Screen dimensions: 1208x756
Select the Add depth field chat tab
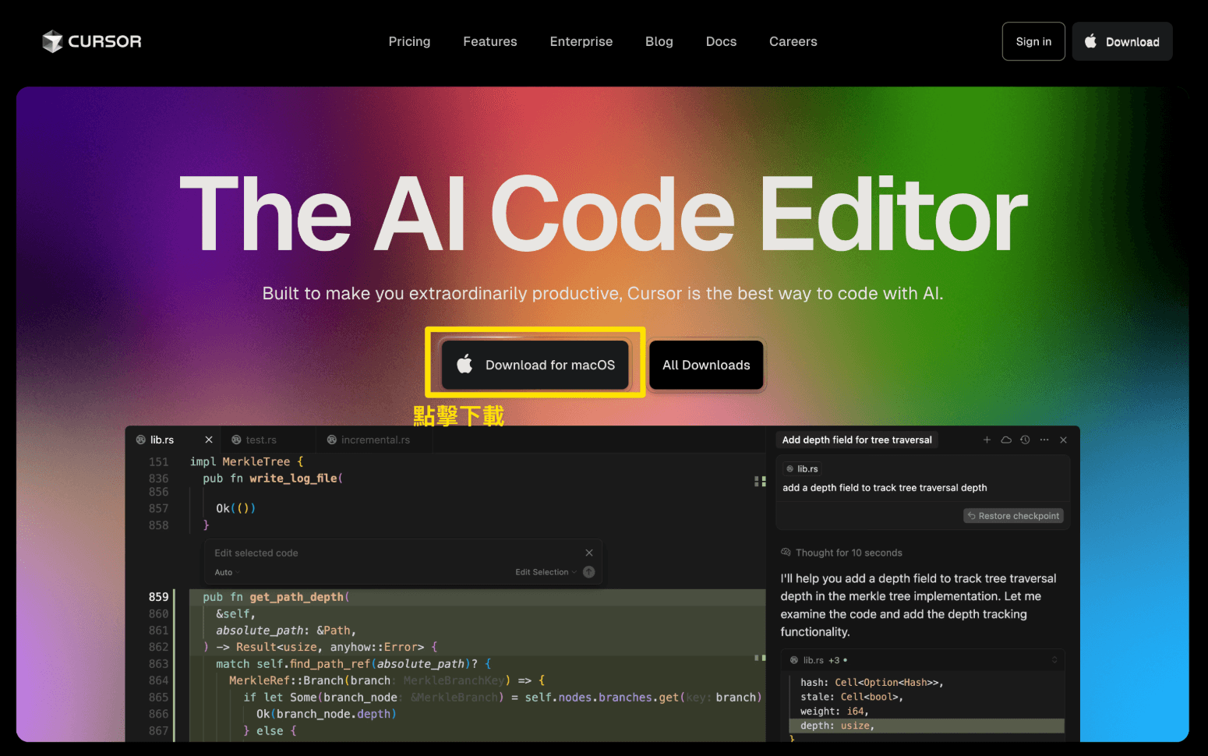tap(857, 440)
